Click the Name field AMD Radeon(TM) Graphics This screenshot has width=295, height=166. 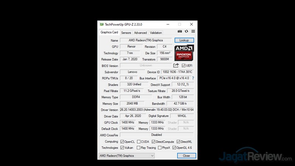(x=146, y=40)
